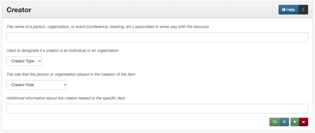
Task: Open the Creator Type dropdown
Action: (x=24, y=61)
